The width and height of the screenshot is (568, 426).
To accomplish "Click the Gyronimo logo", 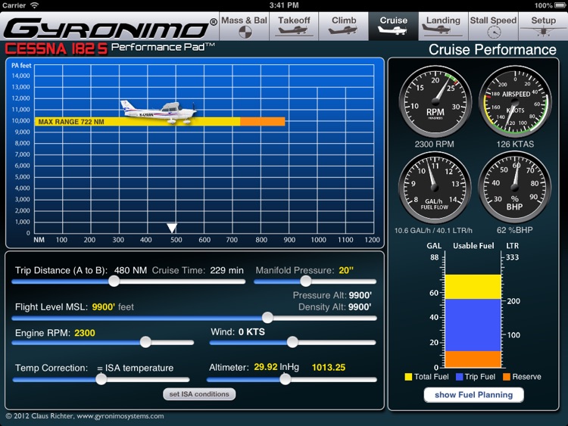I will pyautogui.click(x=110, y=28).
